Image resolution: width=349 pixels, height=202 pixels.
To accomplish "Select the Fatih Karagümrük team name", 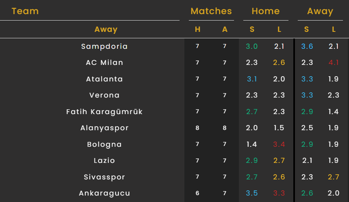I will [104, 112].
